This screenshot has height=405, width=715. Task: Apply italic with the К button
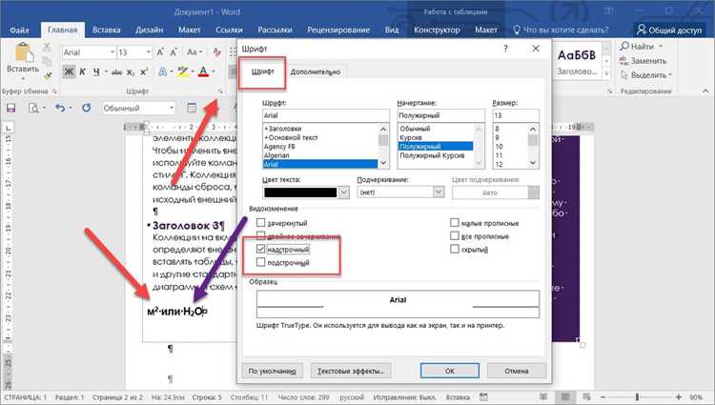pyautogui.click(x=83, y=71)
